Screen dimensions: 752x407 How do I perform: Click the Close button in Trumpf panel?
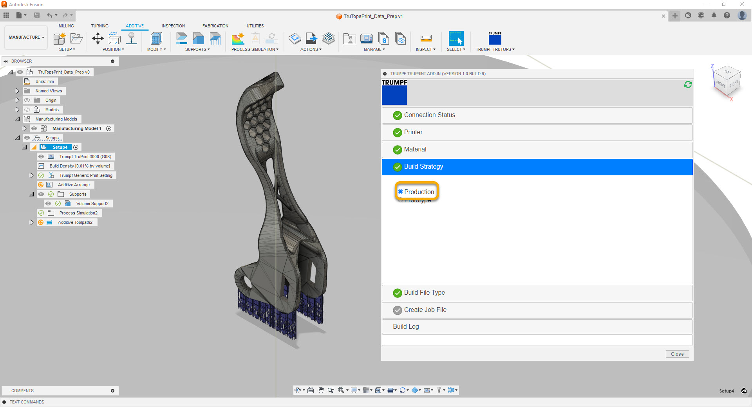(677, 354)
